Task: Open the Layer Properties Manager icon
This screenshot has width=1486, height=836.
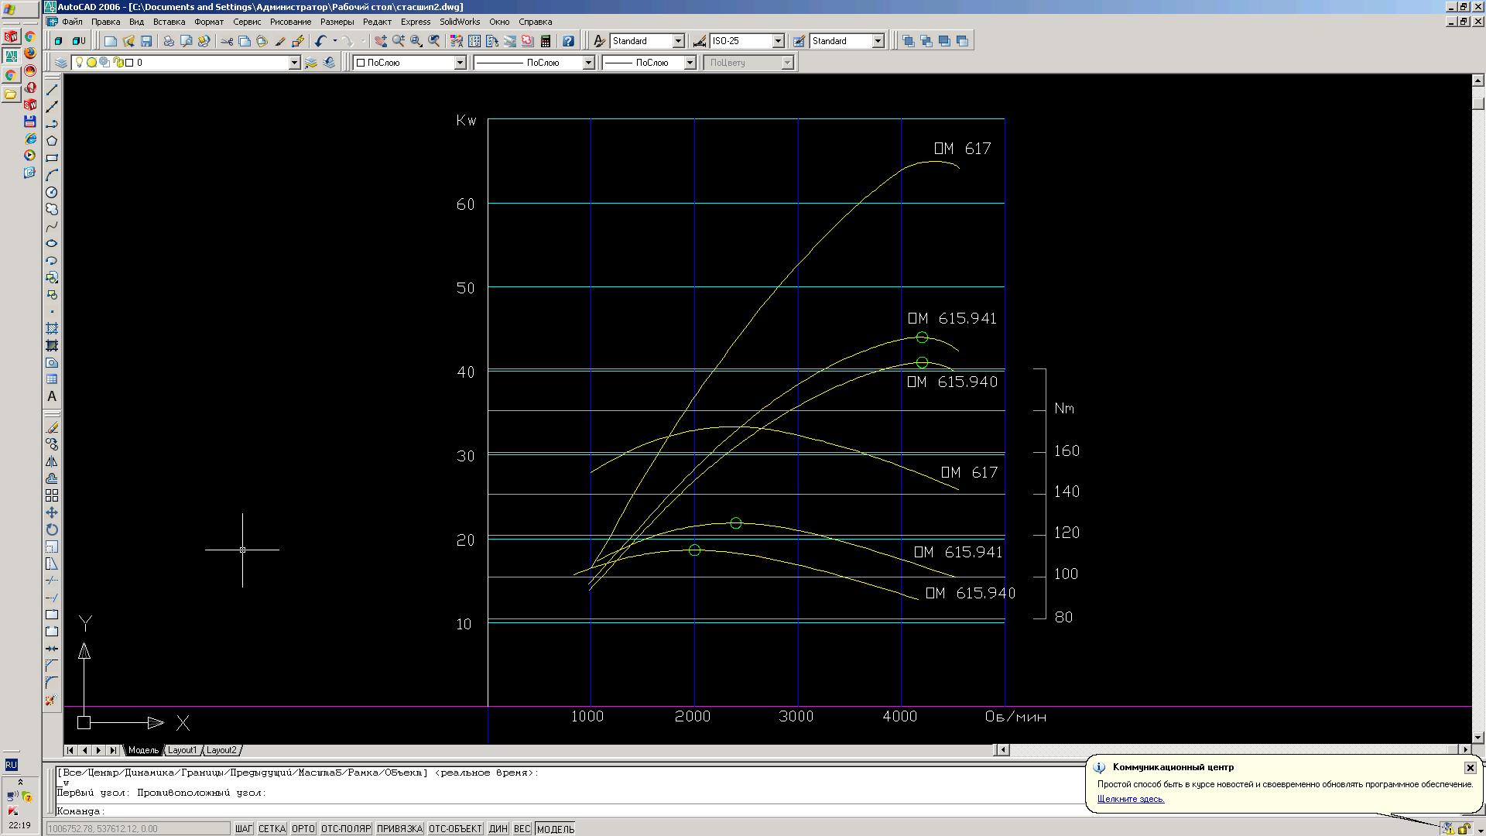Action: (61, 63)
